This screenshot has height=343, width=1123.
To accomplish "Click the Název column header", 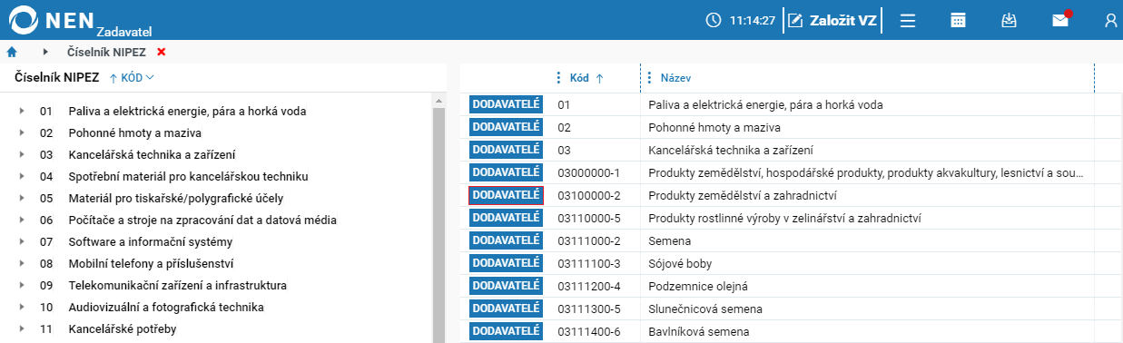I will click(676, 78).
